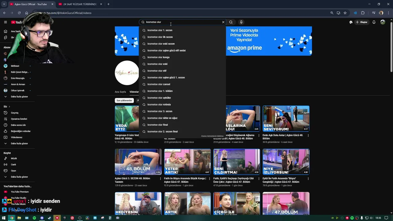Reload the page
Image resolution: width=393 pixels, height=221 pixels.
pyautogui.click(x=19, y=13)
